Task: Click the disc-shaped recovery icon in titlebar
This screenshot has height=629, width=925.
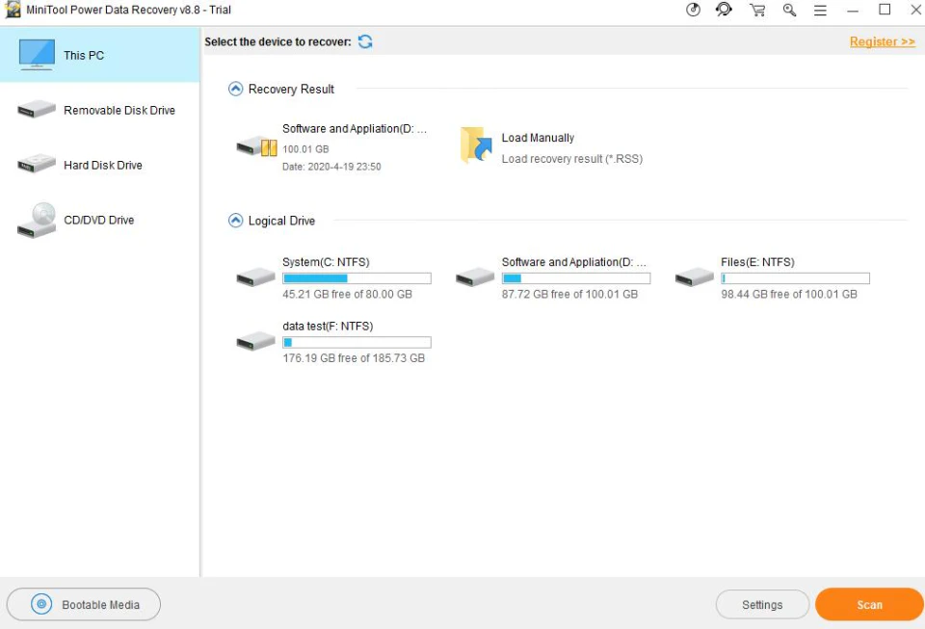Action: click(693, 10)
